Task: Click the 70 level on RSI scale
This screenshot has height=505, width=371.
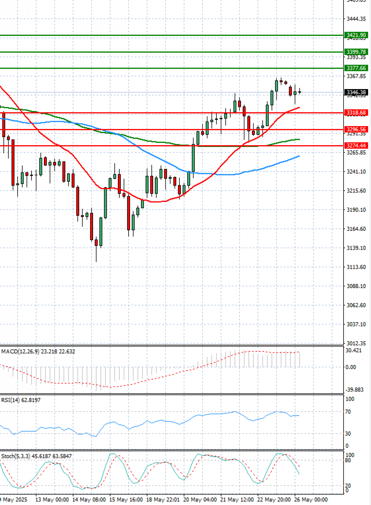Action: coord(348,412)
